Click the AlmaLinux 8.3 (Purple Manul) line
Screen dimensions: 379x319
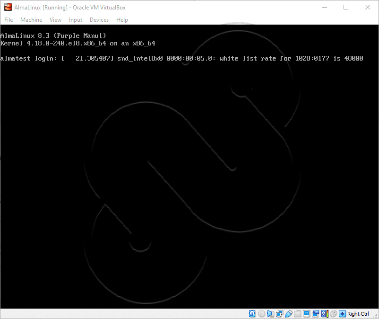[53, 36]
